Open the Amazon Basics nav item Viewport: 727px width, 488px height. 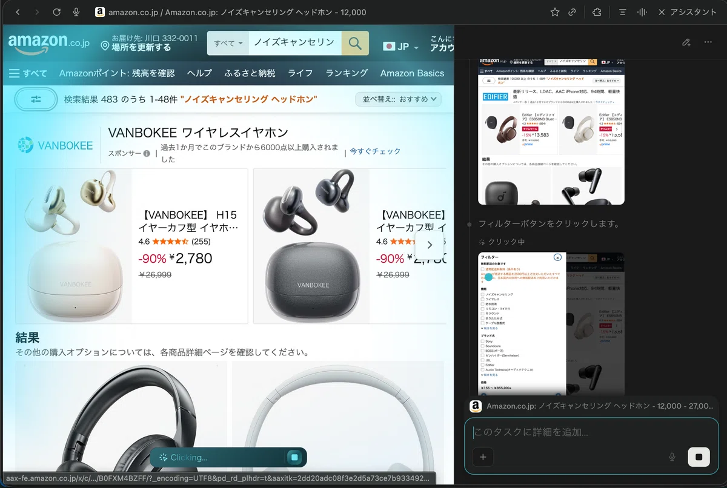[412, 73]
